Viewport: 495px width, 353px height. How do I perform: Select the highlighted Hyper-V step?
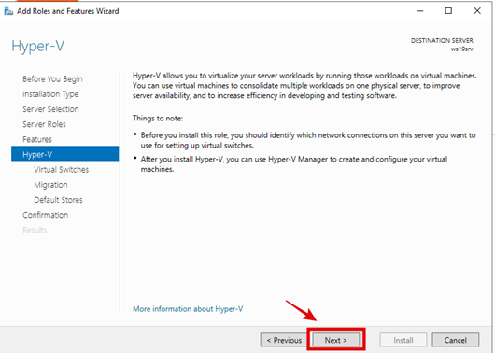65,154
